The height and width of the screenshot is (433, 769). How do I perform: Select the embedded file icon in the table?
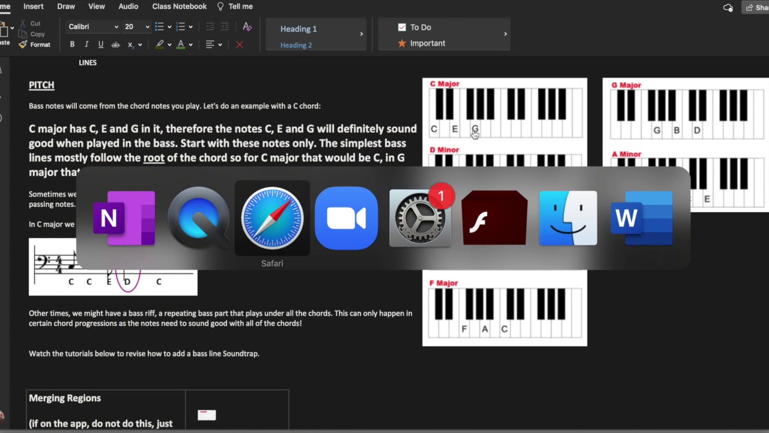point(207,415)
